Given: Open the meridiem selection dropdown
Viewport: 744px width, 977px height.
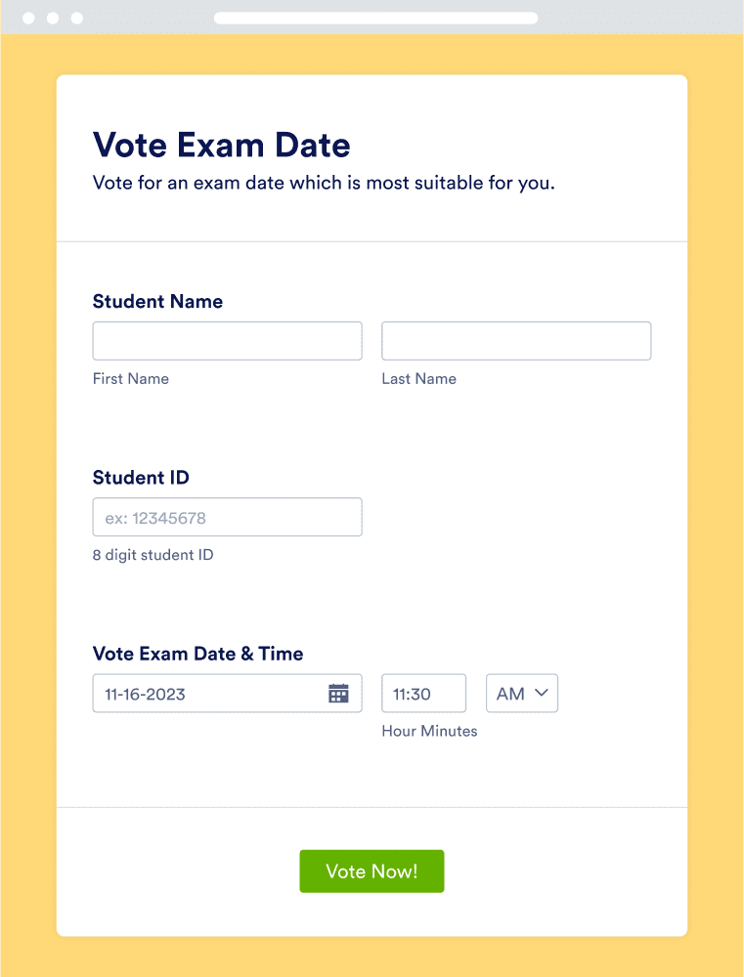Looking at the screenshot, I should point(522,693).
